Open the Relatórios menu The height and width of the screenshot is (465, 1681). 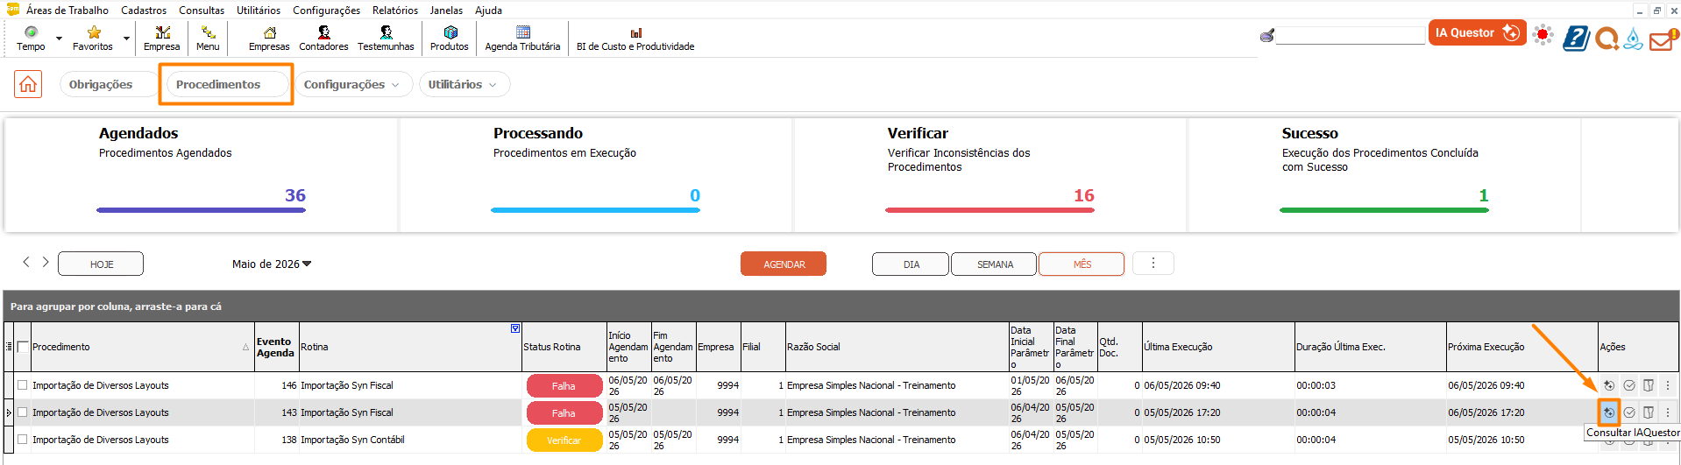[395, 11]
